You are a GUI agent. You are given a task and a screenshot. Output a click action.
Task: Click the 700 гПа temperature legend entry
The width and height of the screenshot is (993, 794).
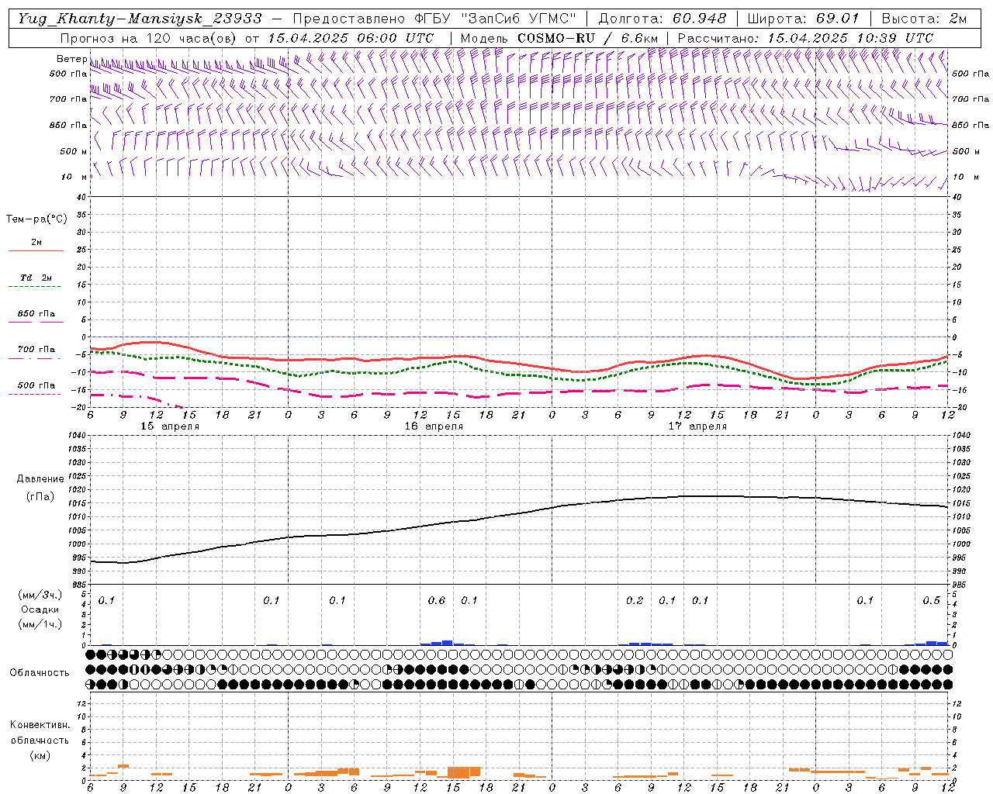click(36, 350)
